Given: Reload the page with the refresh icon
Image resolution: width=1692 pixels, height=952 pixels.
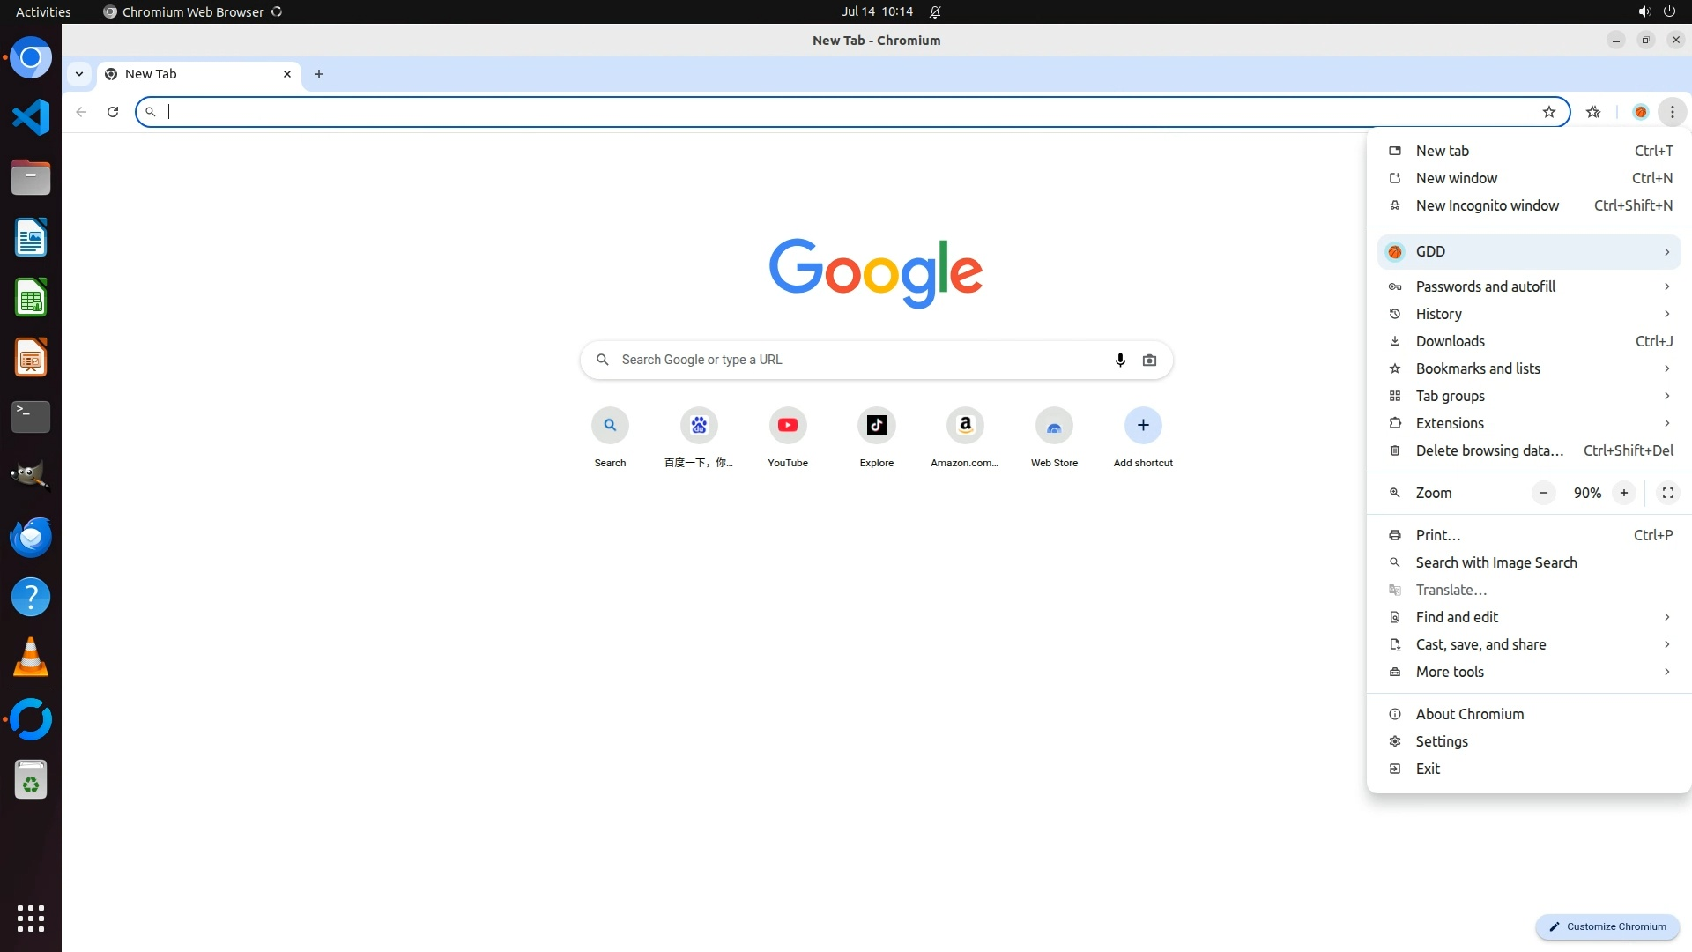Looking at the screenshot, I should click(x=113, y=112).
